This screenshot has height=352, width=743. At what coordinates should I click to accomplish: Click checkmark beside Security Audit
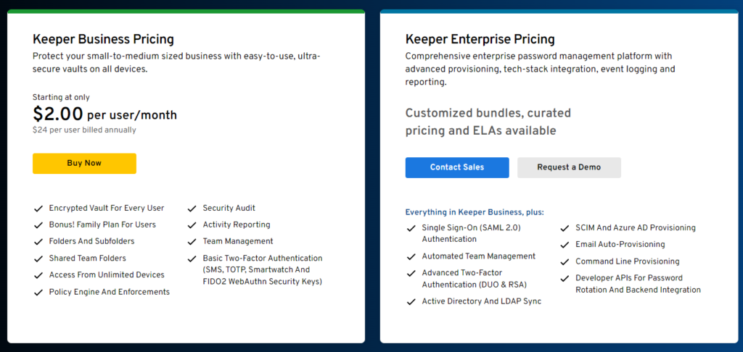pyautogui.click(x=192, y=209)
